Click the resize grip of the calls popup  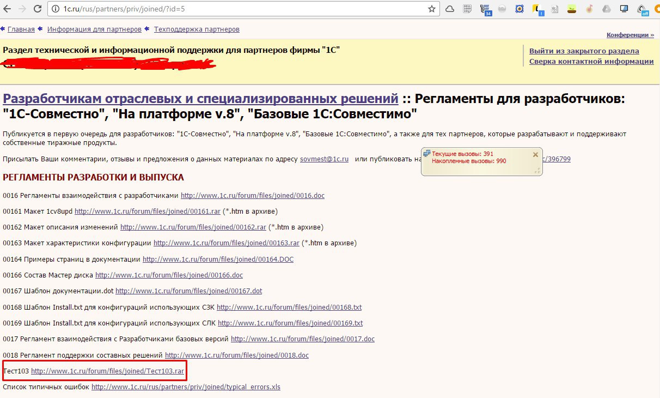tap(537, 171)
